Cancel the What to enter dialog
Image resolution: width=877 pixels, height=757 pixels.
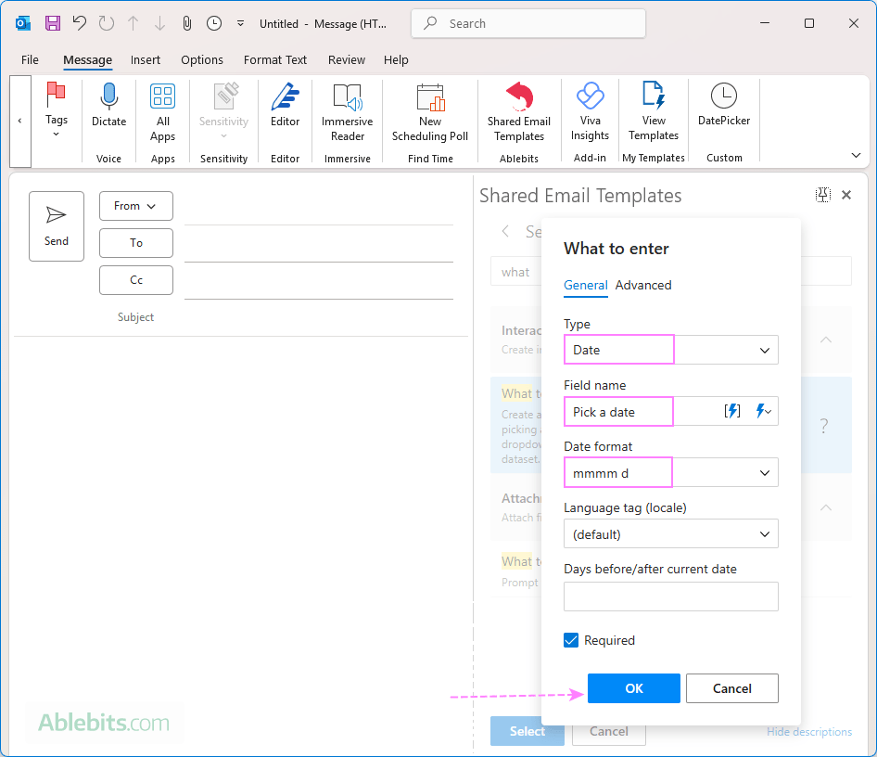(732, 688)
